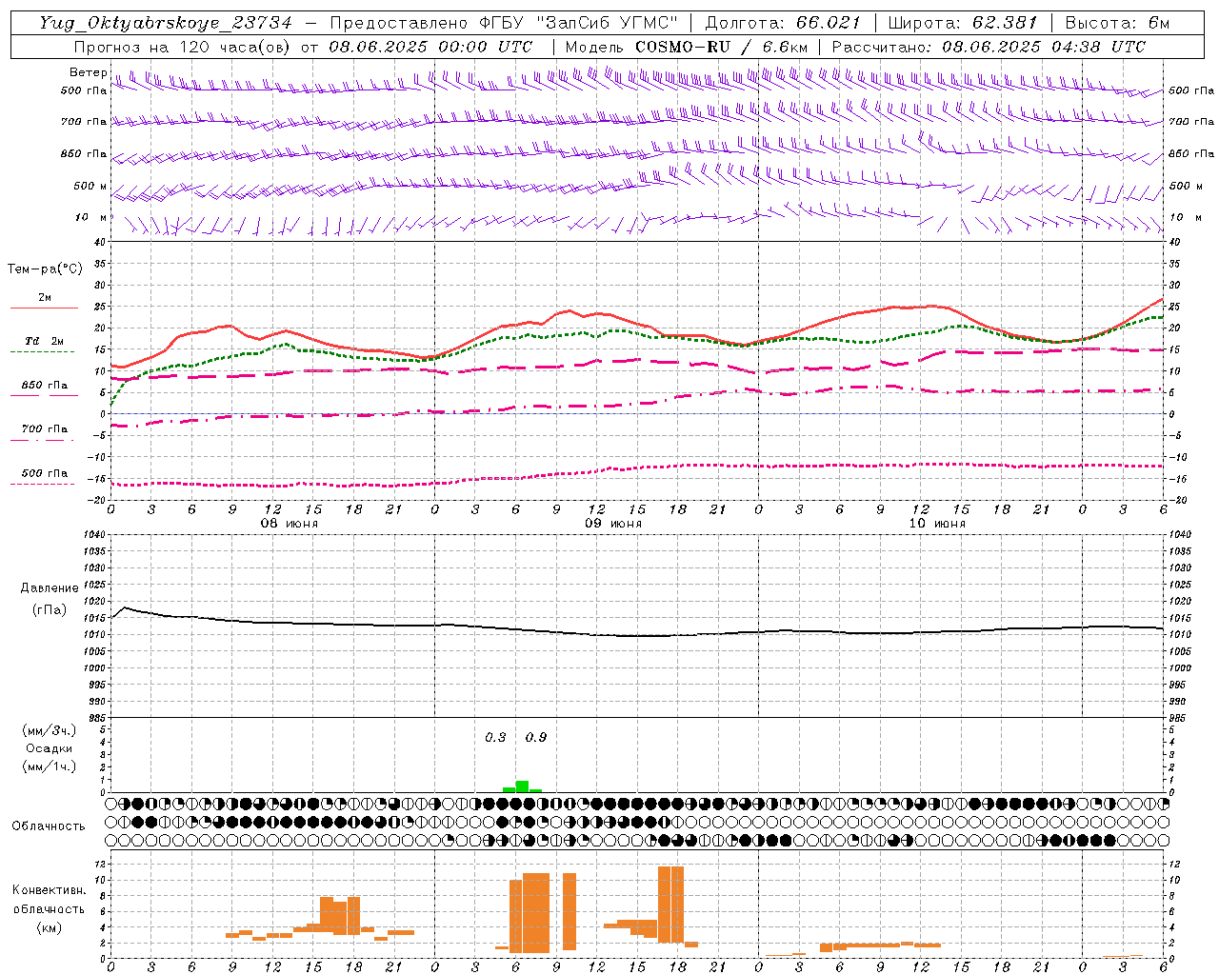Click the station title Yug_Oktyabrskoye_23734
1219x975 pixels.
pyautogui.click(x=166, y=23)
